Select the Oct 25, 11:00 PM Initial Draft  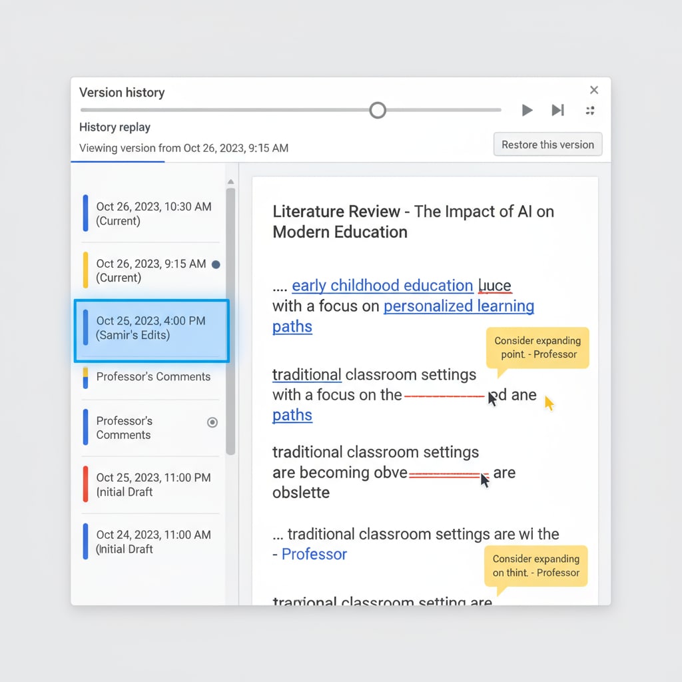pos(153,484)
